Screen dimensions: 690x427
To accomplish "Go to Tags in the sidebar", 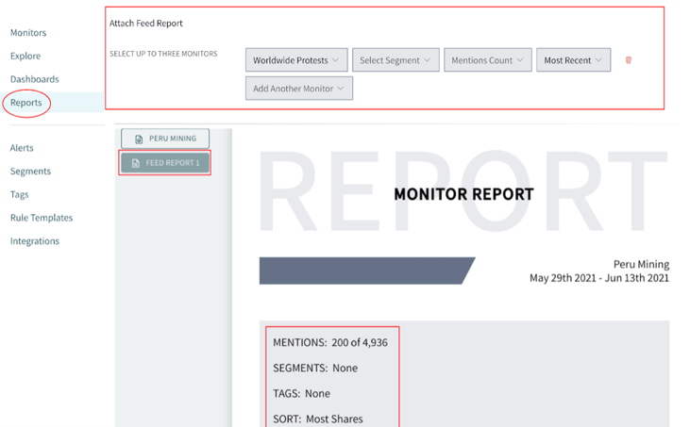I will click(x=20, y=194).
